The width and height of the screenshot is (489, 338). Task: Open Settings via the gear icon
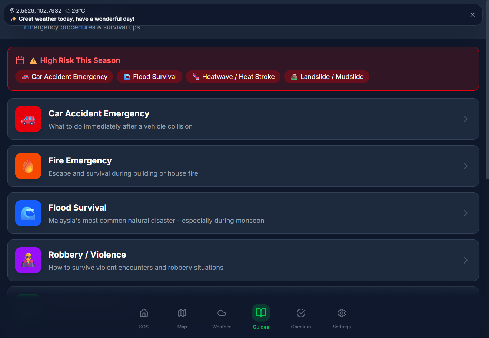(x=342, y=313)
